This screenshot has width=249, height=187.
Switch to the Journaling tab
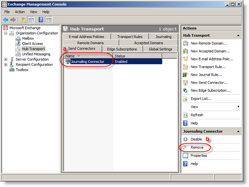[163, 37]
